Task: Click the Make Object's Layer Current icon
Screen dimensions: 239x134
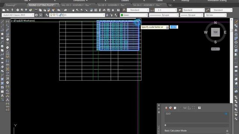Action: click(x=107, y=15)
